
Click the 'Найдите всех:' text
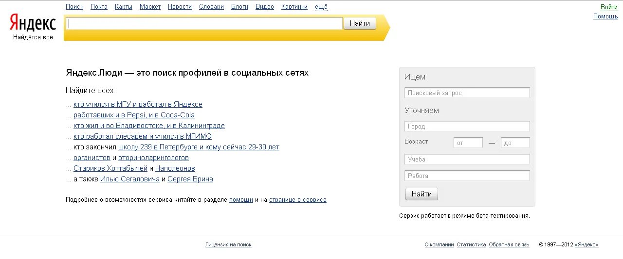tap(91, 91)
